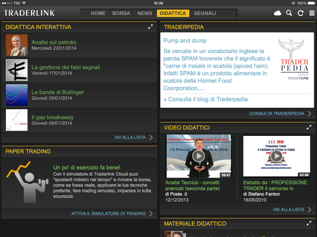Play the Professione Trader video
This screenshot has height=237, width=317.
coord(276,156)
